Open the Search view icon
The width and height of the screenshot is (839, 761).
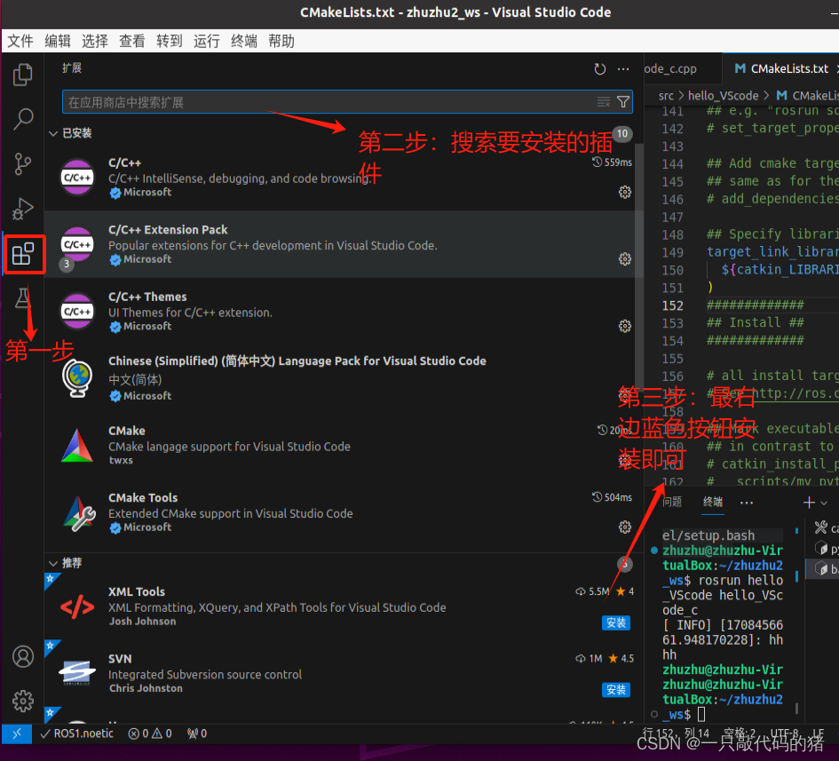tap(21, 119)
